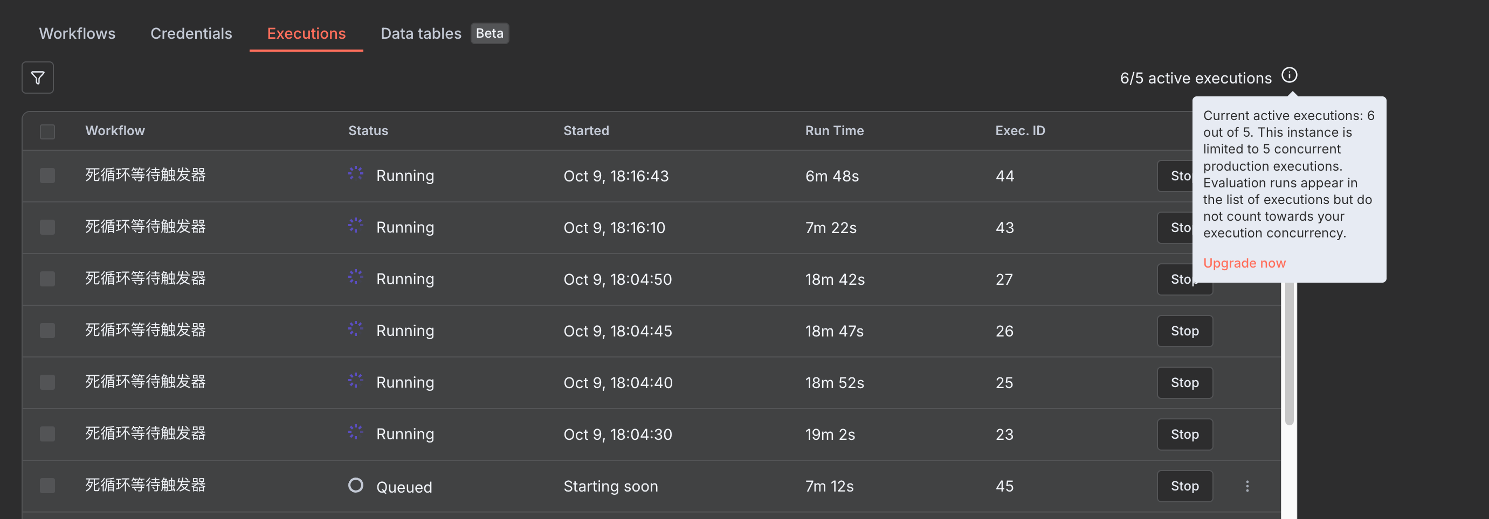
Task: Click Running spinner icon for execution 27
Action: pyautogui.click(x=355, y=277)
